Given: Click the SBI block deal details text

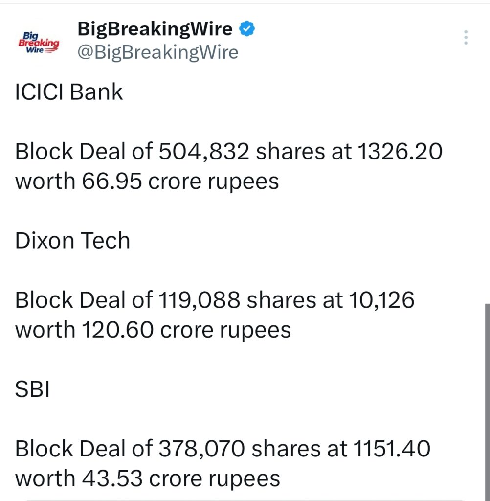Looking at the screenshot, I should 223,462.
